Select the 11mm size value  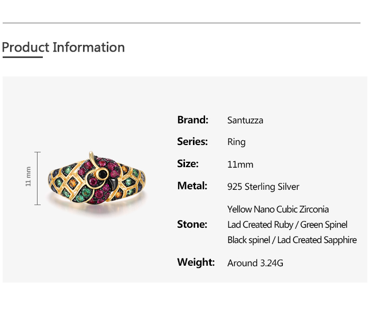(240, 164)
